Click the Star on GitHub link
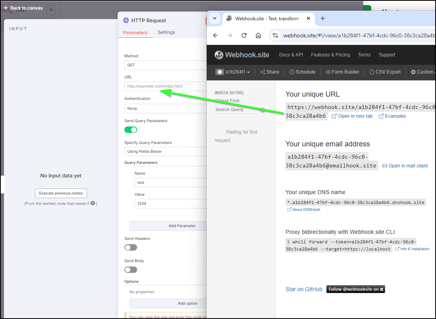The width and height of the screenshot is (436, 319). (304, 289)
